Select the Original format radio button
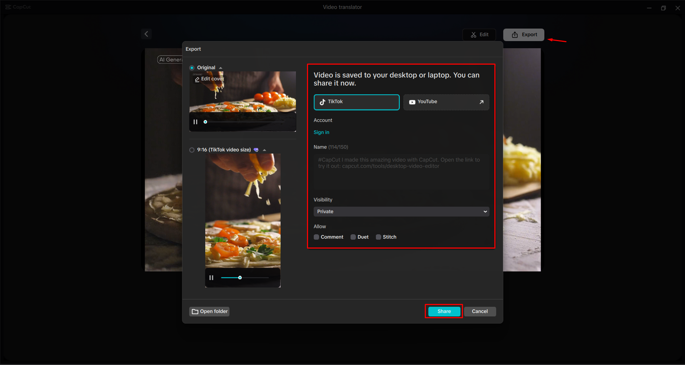 (x=192, y=68)
